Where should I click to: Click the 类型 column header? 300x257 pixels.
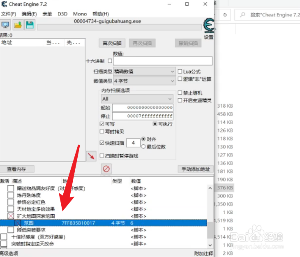coord(117,181)
